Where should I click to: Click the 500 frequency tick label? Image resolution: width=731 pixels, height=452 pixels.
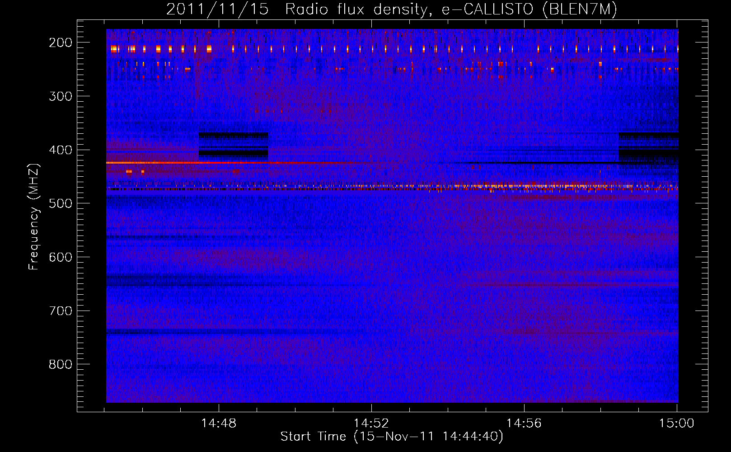coord(61,203)
